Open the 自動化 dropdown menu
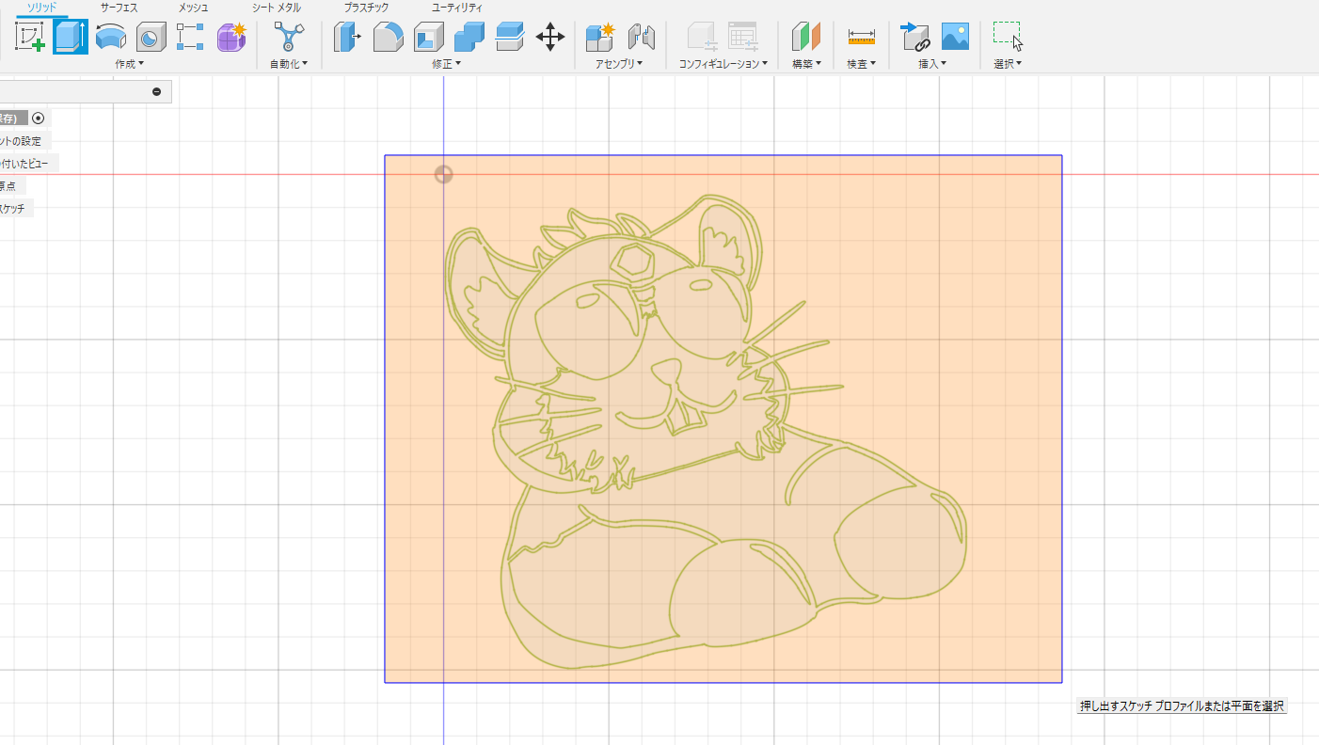Image resolution: width=1319 pixels, height=745 pixels. (x=289, y=64)
